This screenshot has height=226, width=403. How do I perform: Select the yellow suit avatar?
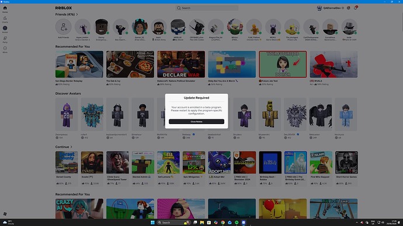click(270, 114)
